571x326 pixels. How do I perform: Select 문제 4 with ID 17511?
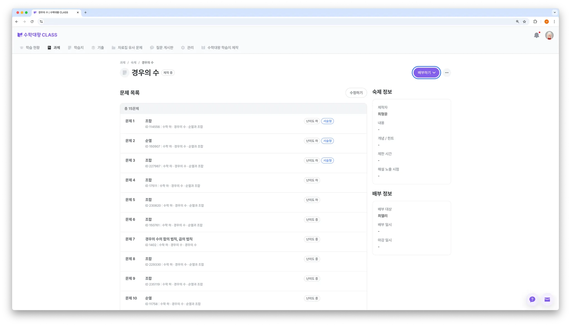point(243,183)
